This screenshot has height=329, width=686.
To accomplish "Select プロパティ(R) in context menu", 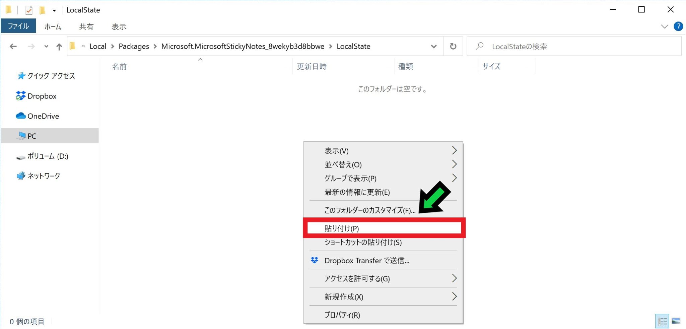I will tap(342, 315).
